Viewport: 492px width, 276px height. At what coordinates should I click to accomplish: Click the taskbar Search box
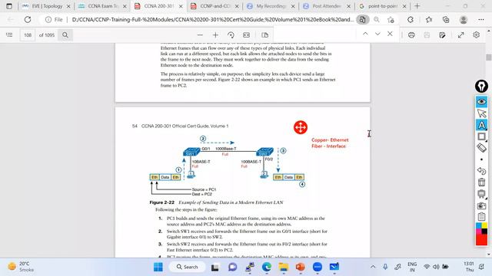tap(187, 267)
